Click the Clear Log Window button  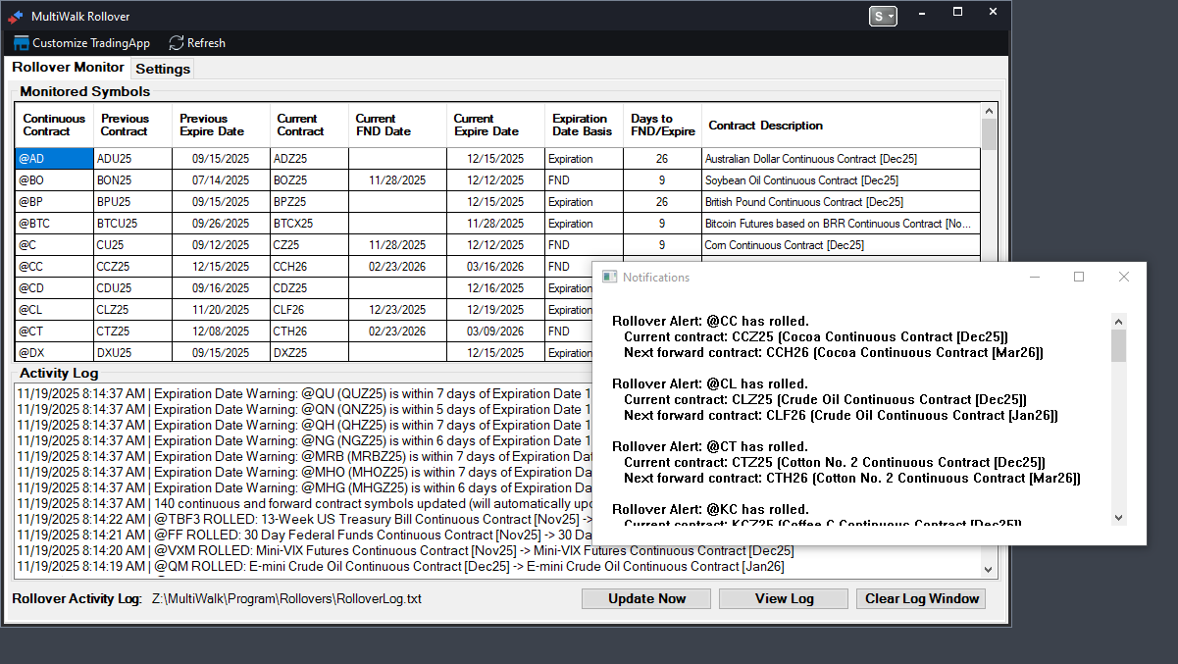921,599
